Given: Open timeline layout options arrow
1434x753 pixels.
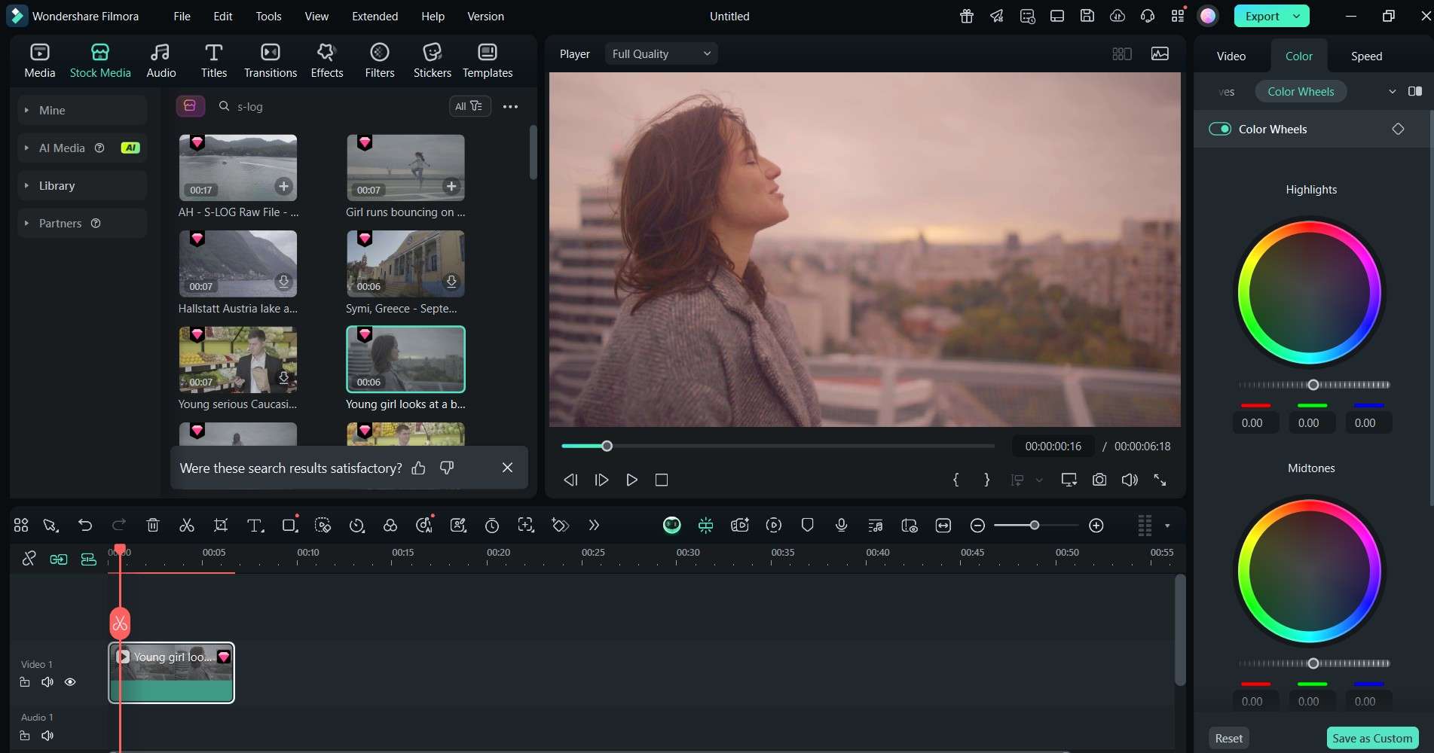Looking at the screenshot, I should pos(1166,525).
